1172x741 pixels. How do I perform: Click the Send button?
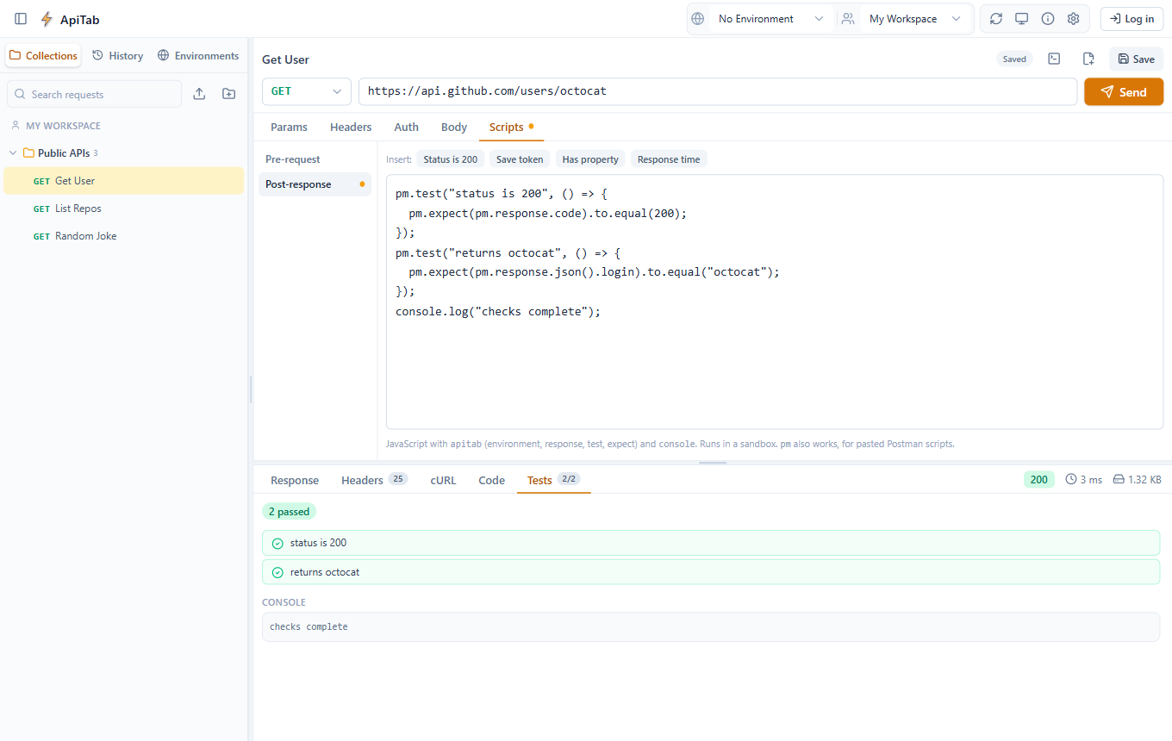(x=1124, y=91)
